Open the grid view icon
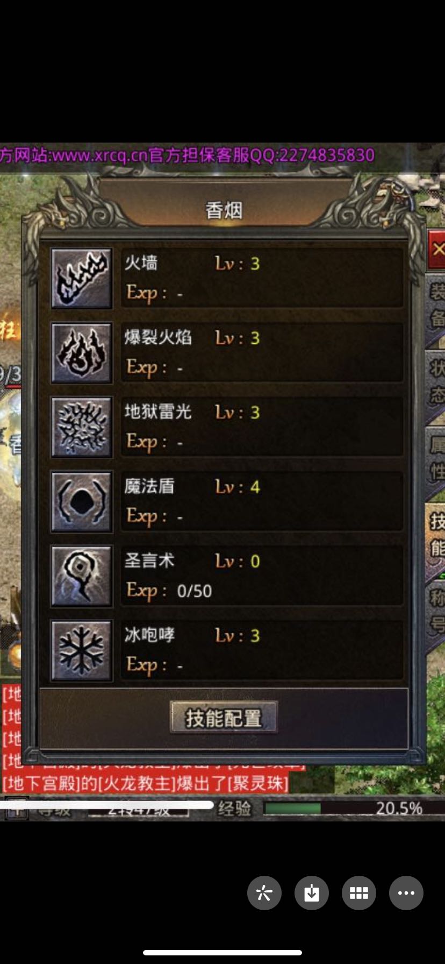 tap(359, 893)
